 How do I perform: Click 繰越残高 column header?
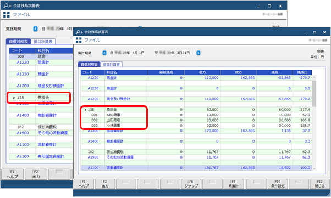coord(166,72)
